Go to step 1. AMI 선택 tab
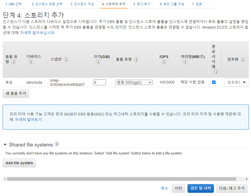This screenshot has height=196, width=251. point(14,4)
